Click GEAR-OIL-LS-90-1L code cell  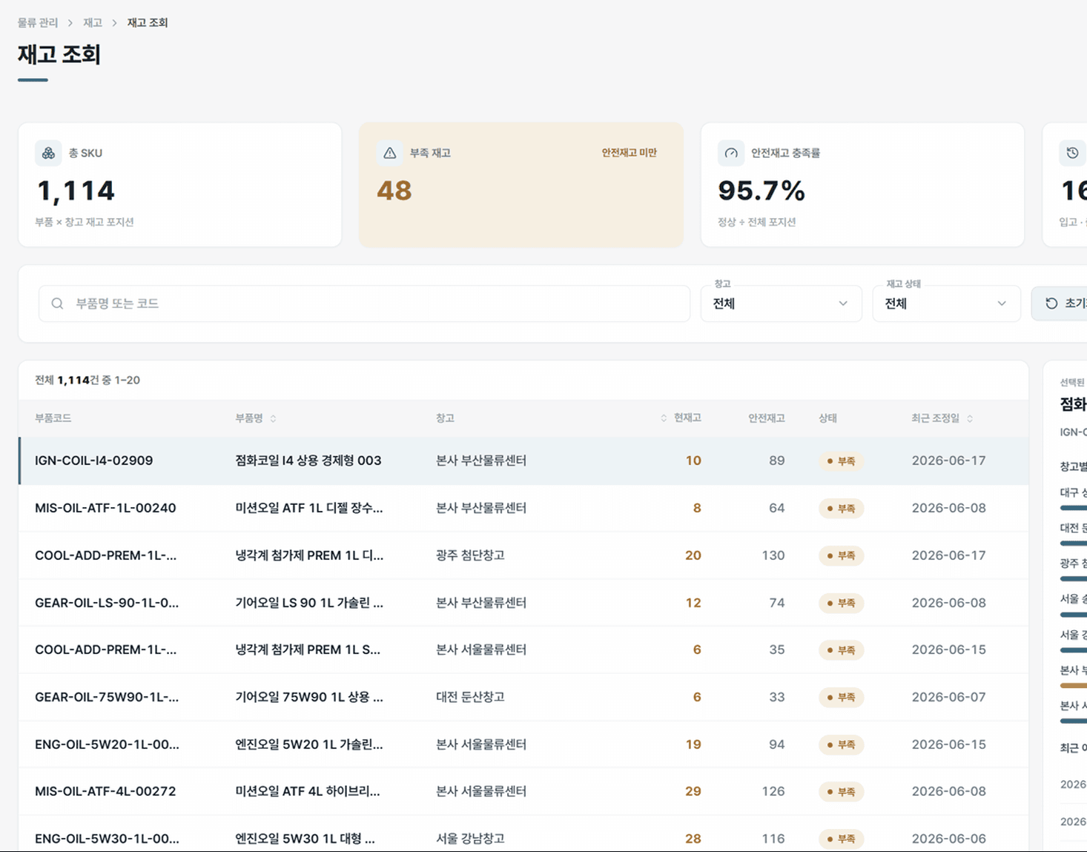point(107,603)
